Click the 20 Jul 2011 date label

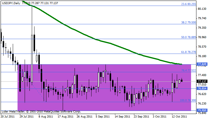(x=7, y=117)
